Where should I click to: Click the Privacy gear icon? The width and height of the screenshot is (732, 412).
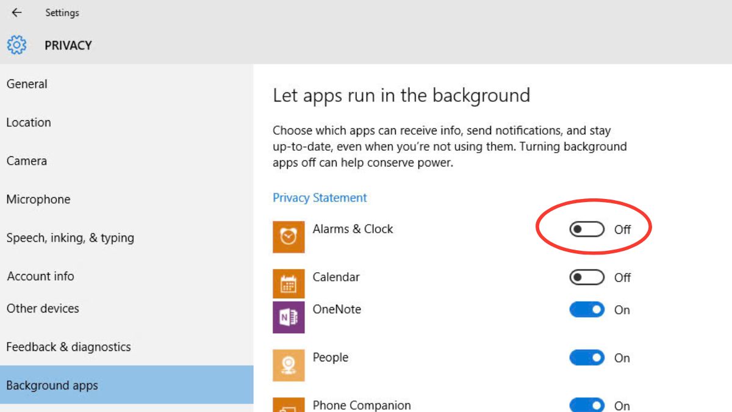(16, 45)
